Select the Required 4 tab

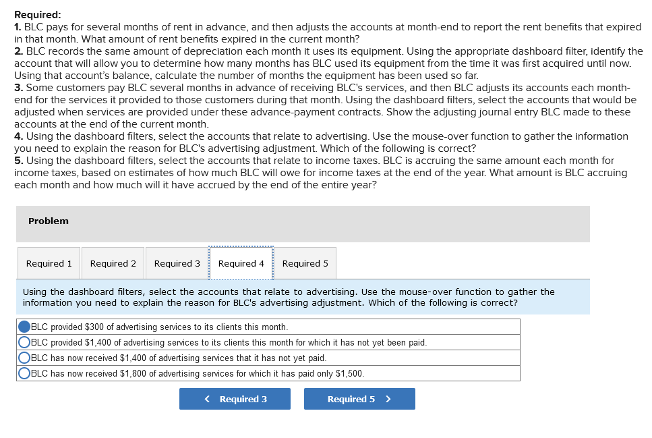click(241, 263)
